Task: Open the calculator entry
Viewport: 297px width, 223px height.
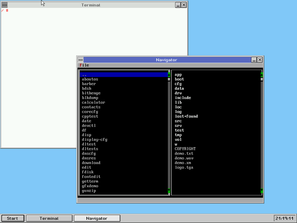Action: tap(93, 102)
